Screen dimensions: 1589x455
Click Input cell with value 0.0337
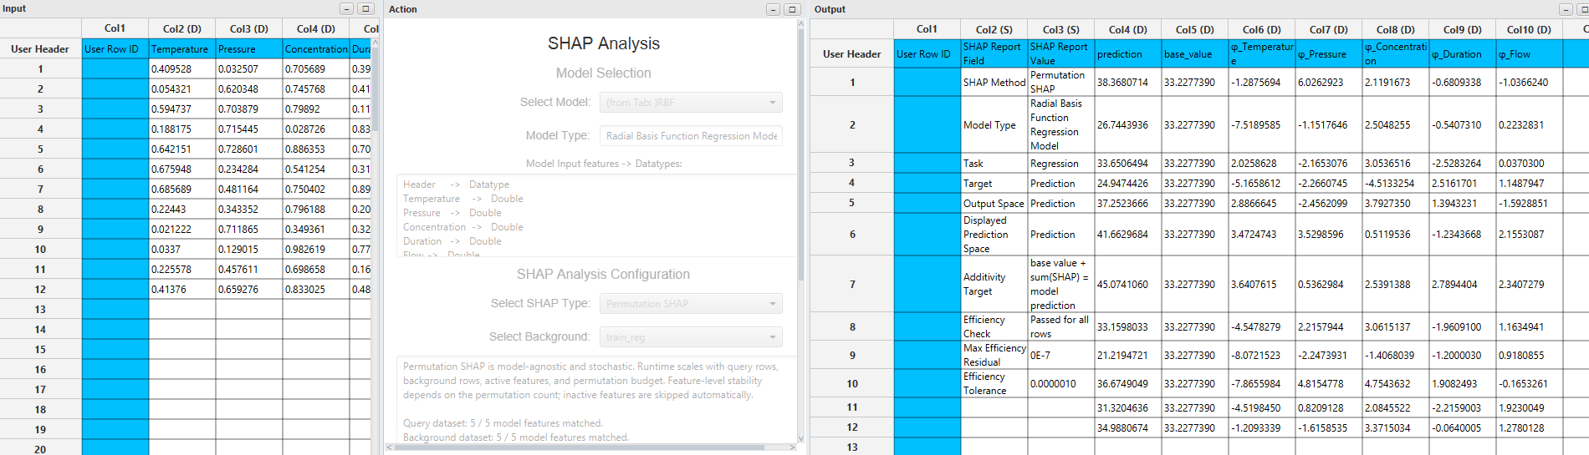(x=182, y=249)
